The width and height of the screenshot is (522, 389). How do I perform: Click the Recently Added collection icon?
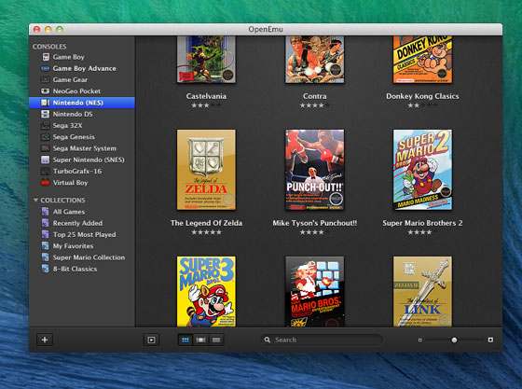click(x=46, y=223)
